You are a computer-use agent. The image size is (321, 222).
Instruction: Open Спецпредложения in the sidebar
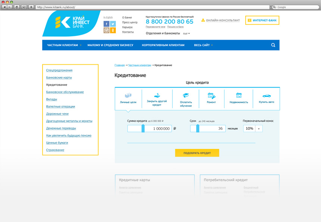point(59,70)
